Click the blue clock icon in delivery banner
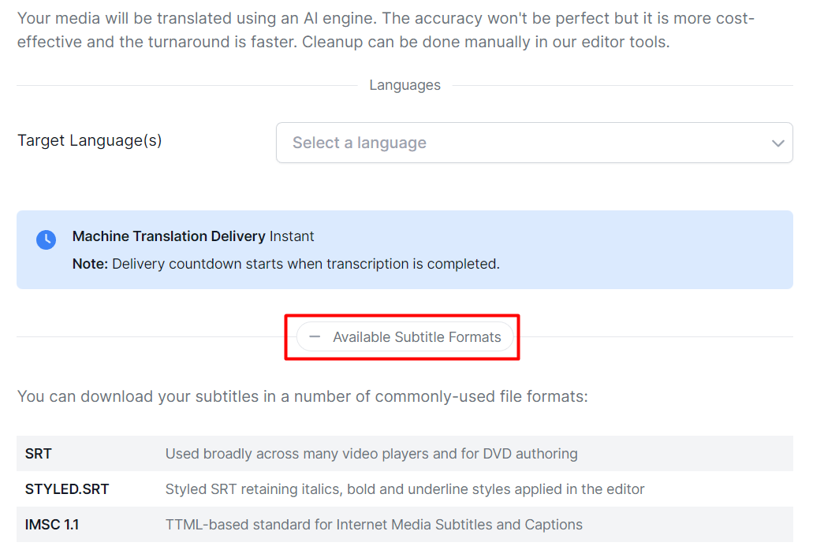Viewport: 824px width, 546px height. click(x=47, y=240)
